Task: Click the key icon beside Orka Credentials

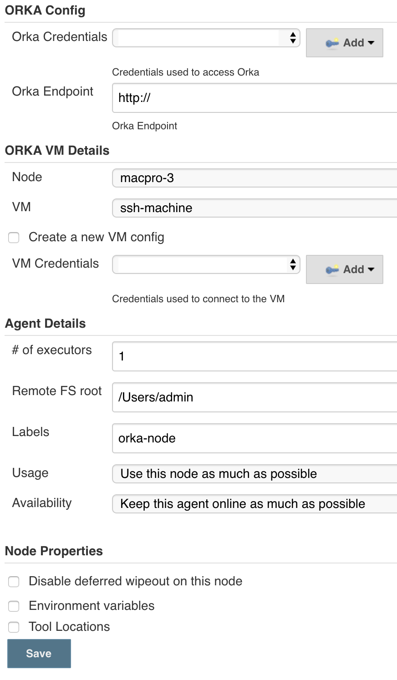Action: click(332, 43)
